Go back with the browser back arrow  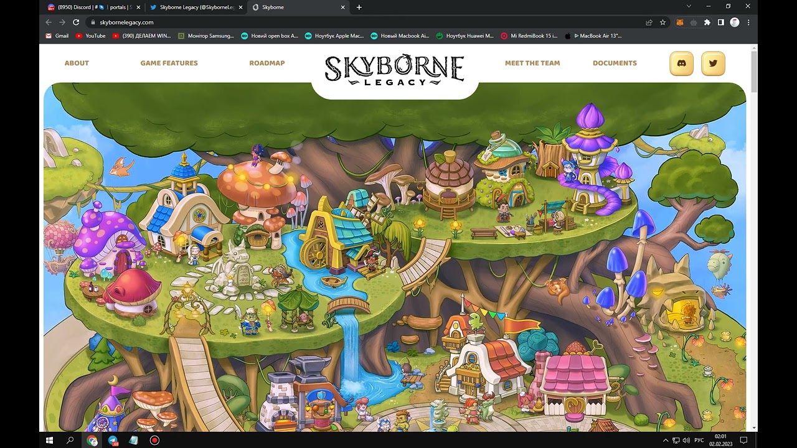[x=49, y=22]
